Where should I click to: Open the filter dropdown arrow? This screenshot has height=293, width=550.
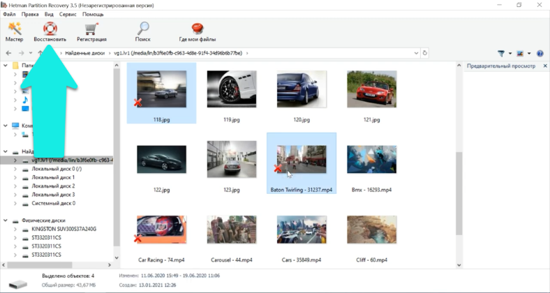pos(510,53)
